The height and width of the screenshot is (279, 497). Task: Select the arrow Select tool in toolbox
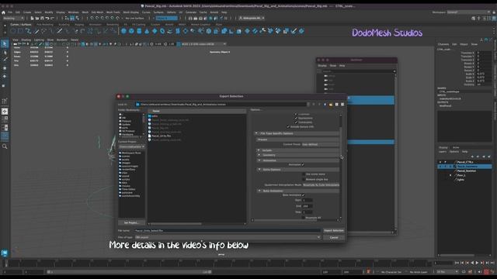point(5,44)
